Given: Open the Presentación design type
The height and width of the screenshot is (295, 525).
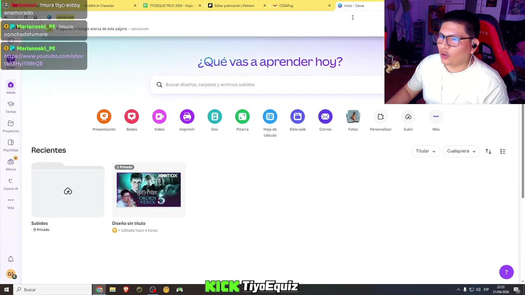Looking at the screenshot, I should 104,117.
